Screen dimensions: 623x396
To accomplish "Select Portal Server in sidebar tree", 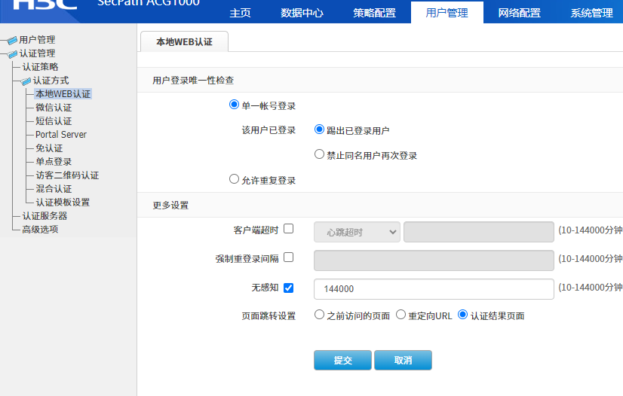I will 61,135.
